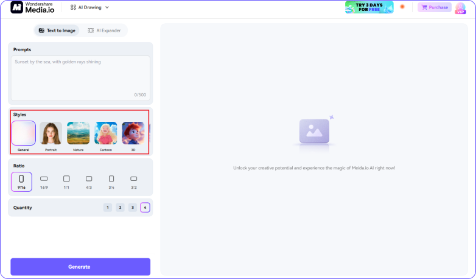Click the Generate button
This screenshot has height=279, width=476.
[80, 267]
